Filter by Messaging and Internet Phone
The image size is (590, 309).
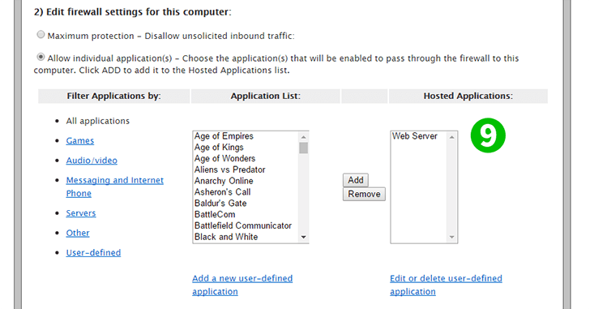(115, 187)
